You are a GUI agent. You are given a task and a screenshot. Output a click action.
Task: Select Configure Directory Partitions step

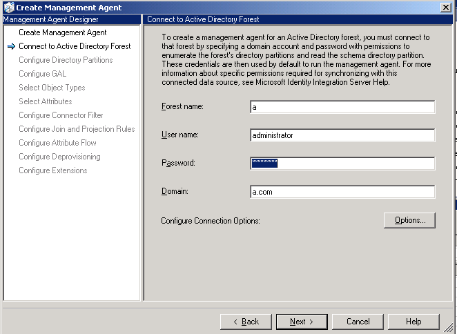[66, 60]
